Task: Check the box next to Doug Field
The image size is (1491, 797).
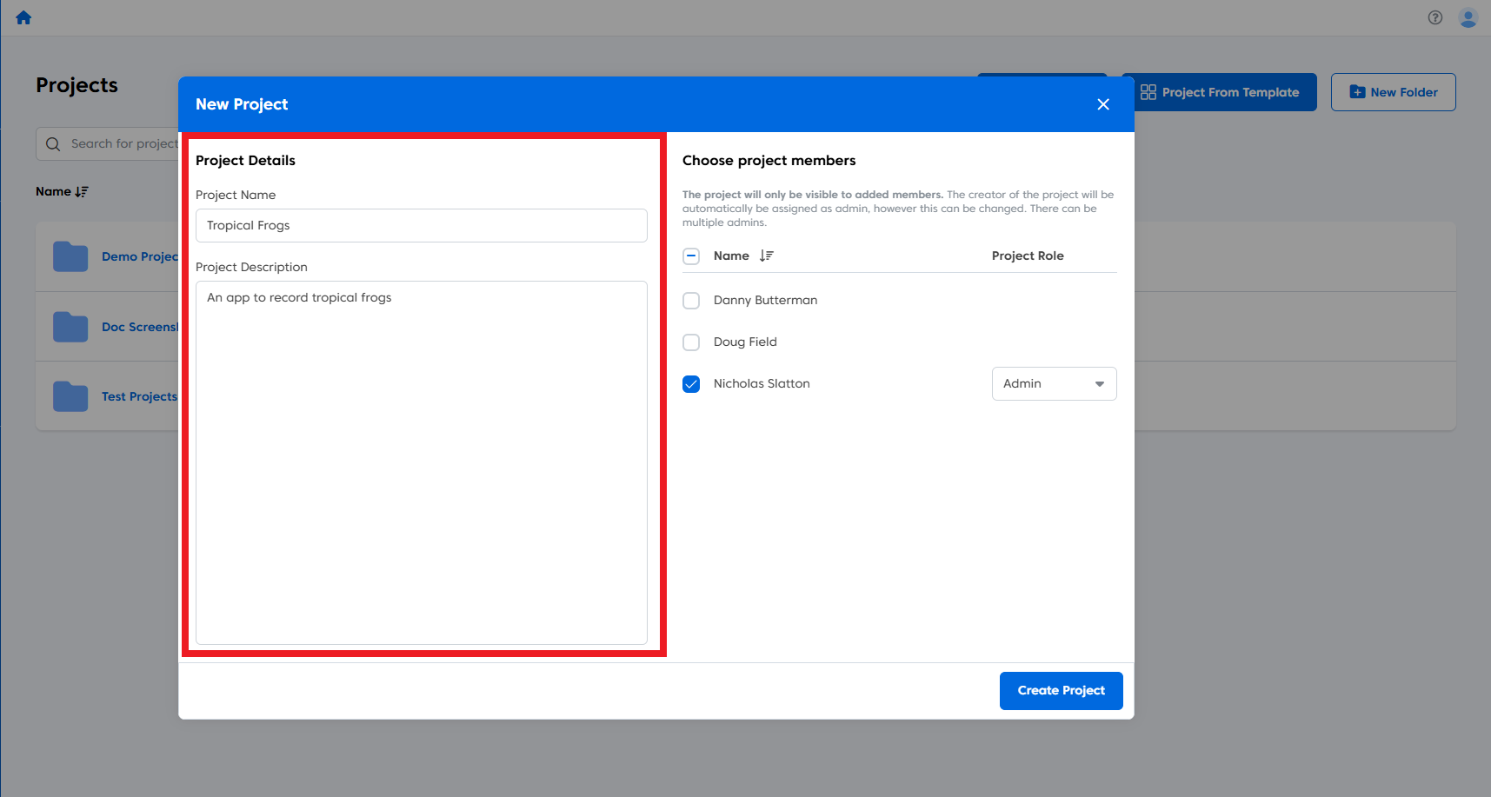Action: pos(691,342)
